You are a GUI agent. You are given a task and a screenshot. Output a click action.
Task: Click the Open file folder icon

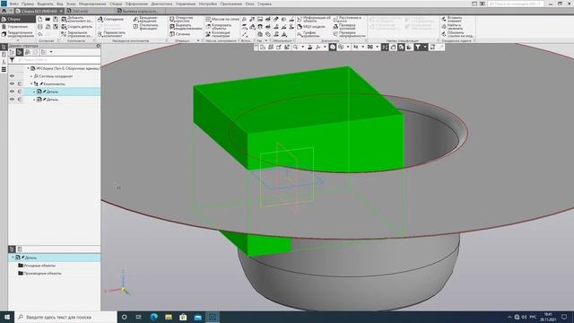coord(48,19)
